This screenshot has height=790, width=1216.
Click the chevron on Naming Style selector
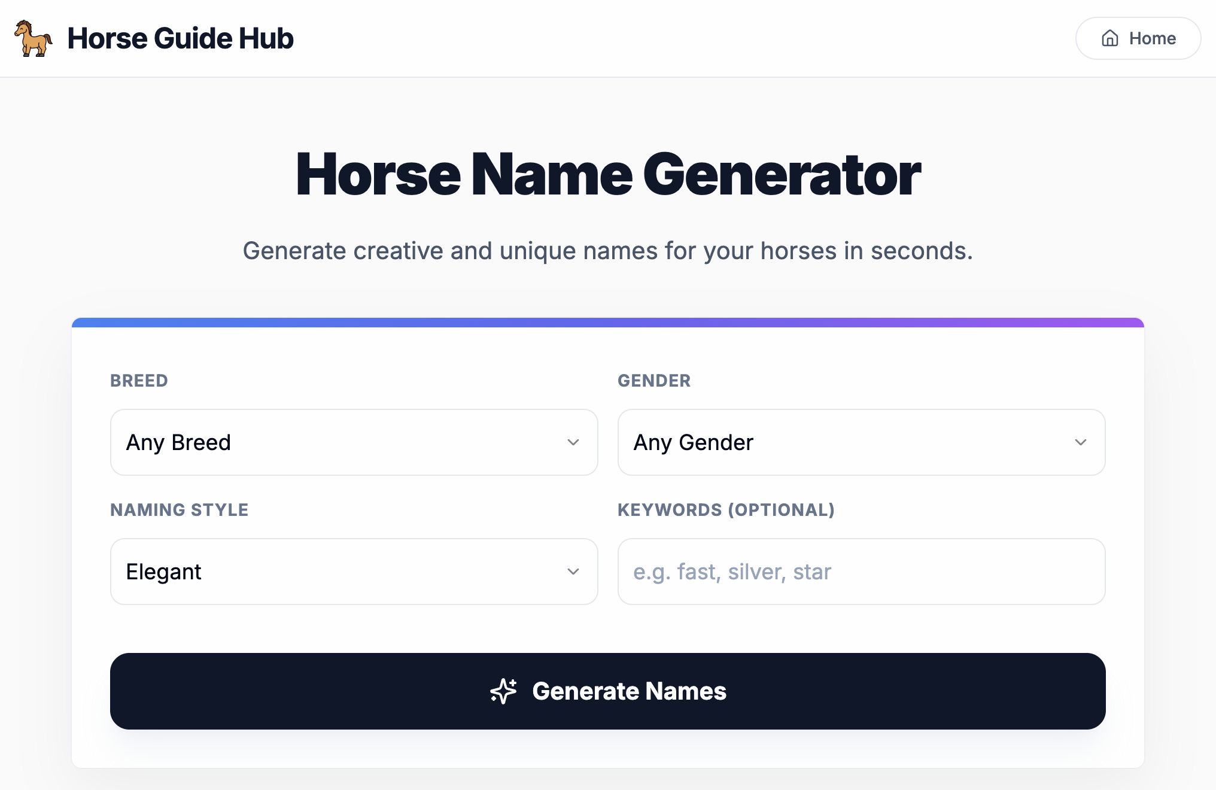point(573,572)
